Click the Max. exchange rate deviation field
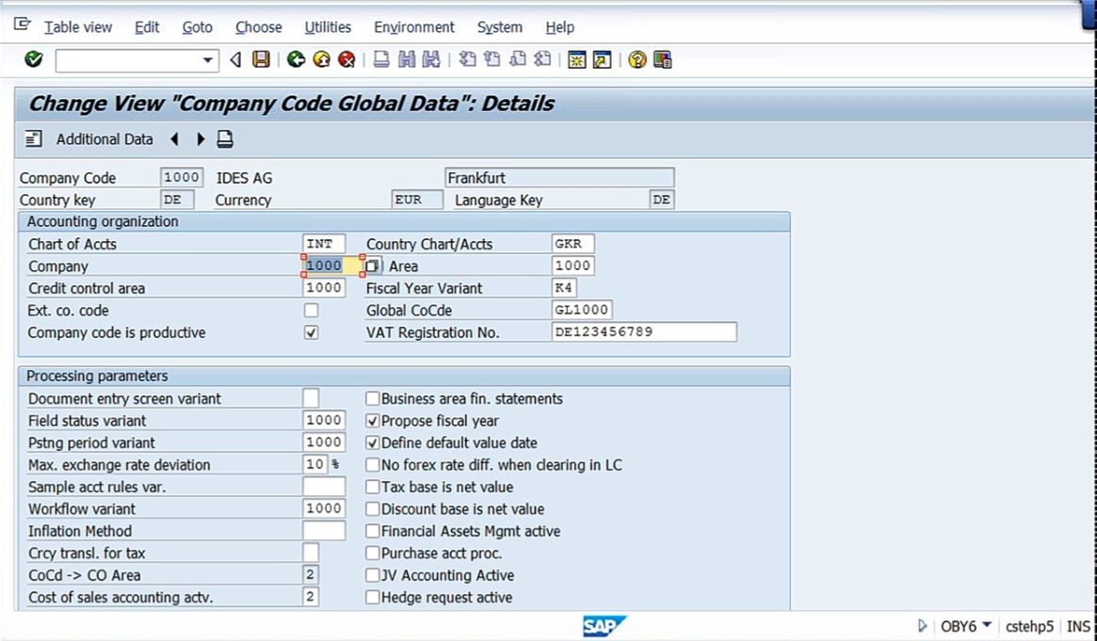This screenshot has width=1097, height=641. pos(315,464)
